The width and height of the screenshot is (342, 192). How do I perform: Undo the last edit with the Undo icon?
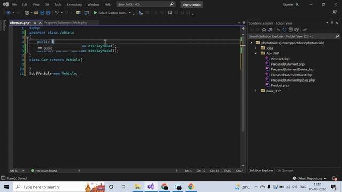(x=57, y=13)
